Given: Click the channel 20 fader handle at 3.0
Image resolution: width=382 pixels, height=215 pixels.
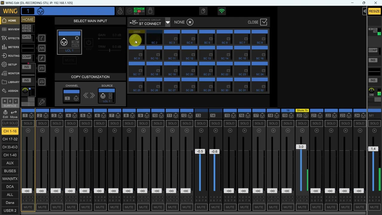Looking at the screenshot, I should coord(301,147).
